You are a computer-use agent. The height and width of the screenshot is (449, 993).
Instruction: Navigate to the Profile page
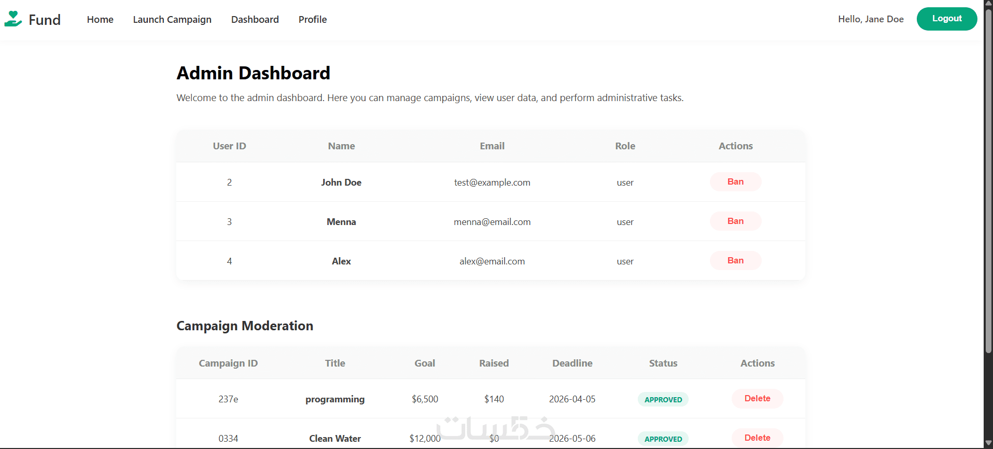coord(313,20)
